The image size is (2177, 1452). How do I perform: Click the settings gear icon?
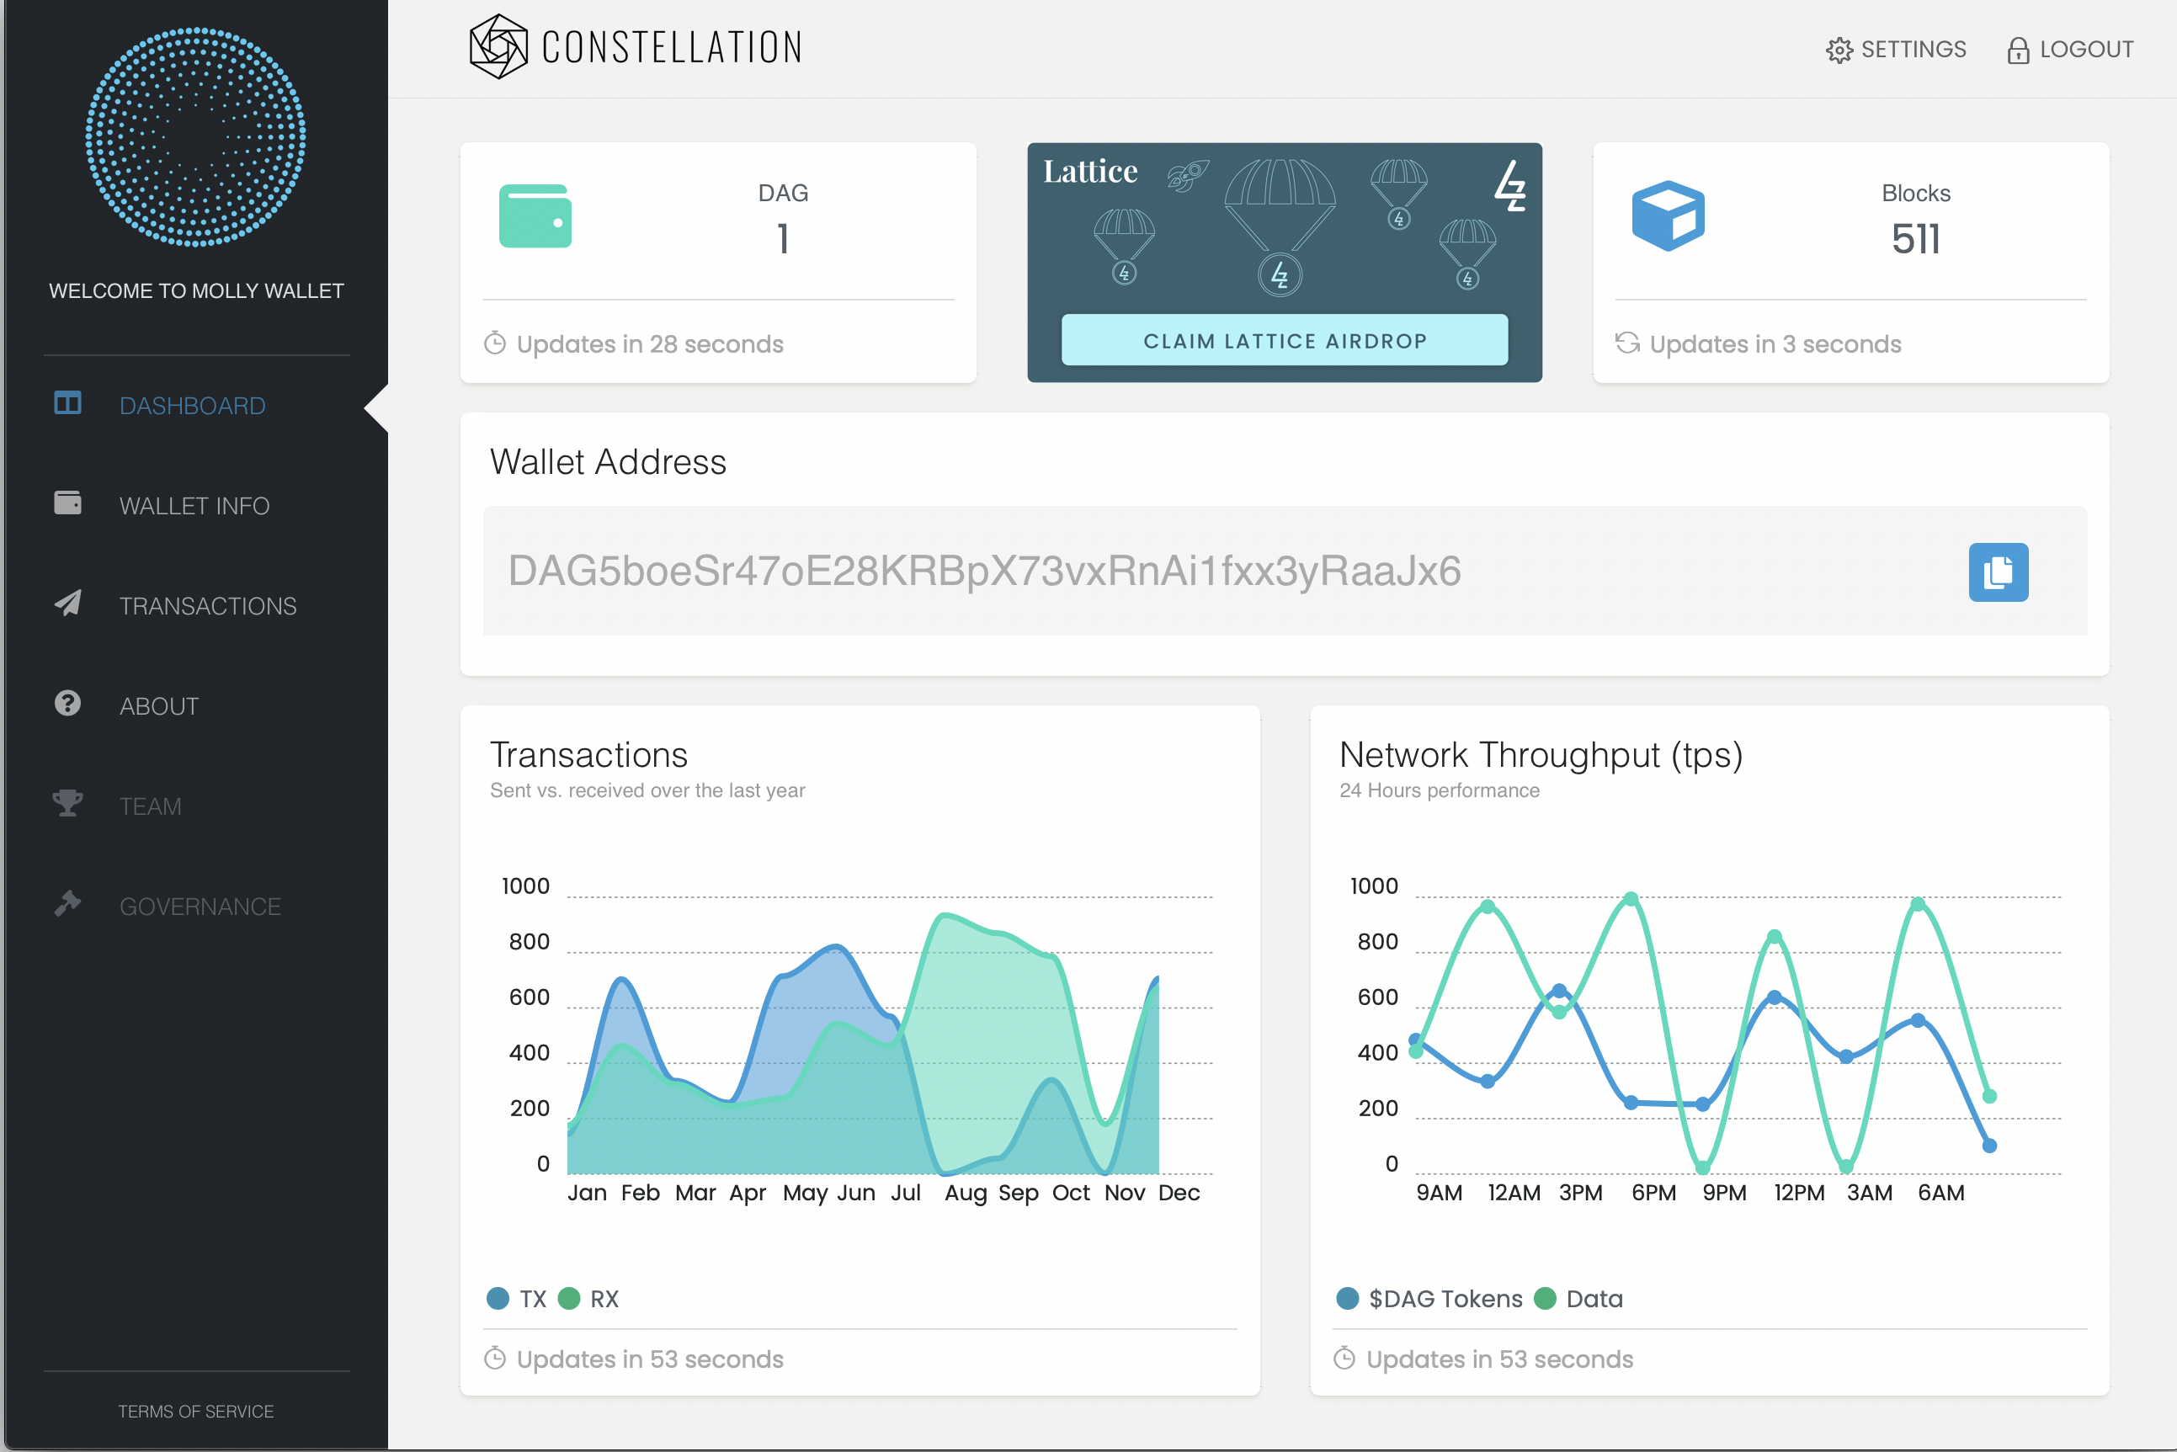[1839, 50]
